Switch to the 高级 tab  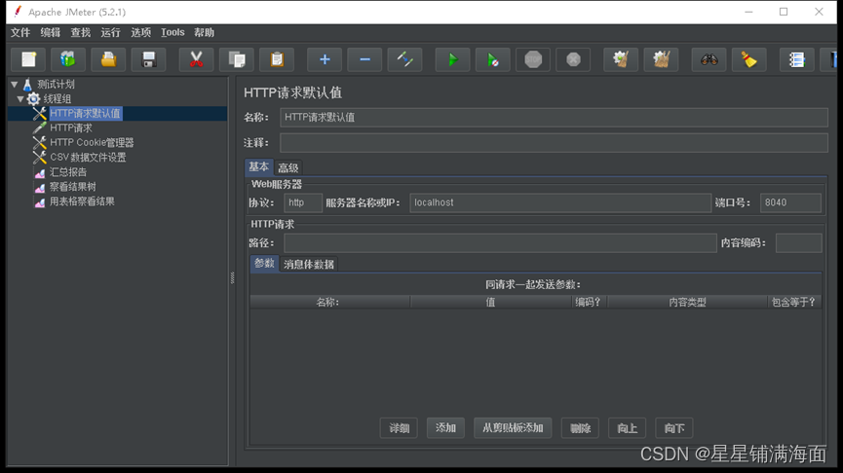click(288, 168)
